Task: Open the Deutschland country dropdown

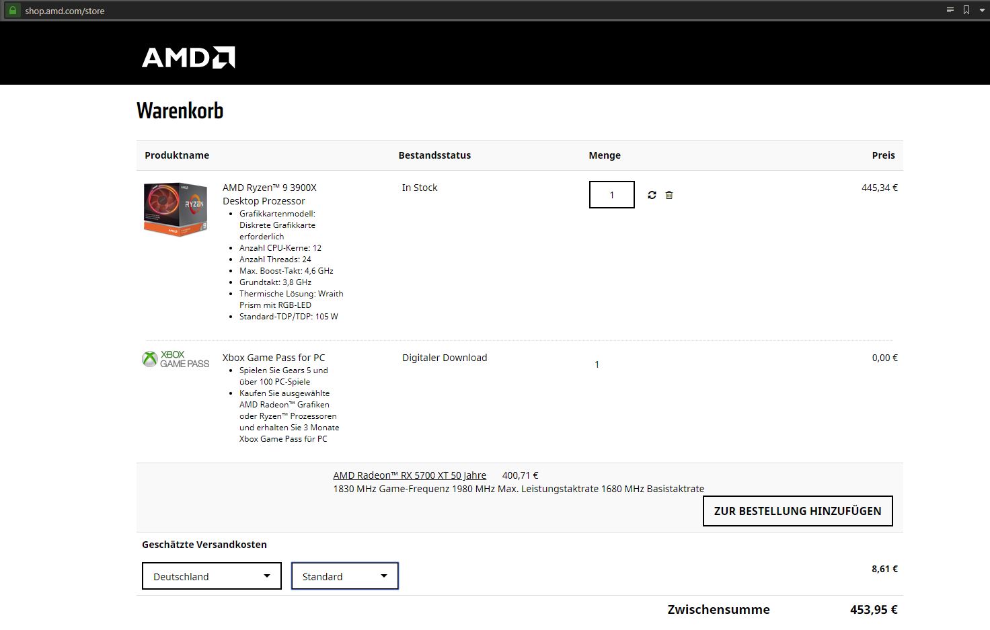Action: click(212, 576)
